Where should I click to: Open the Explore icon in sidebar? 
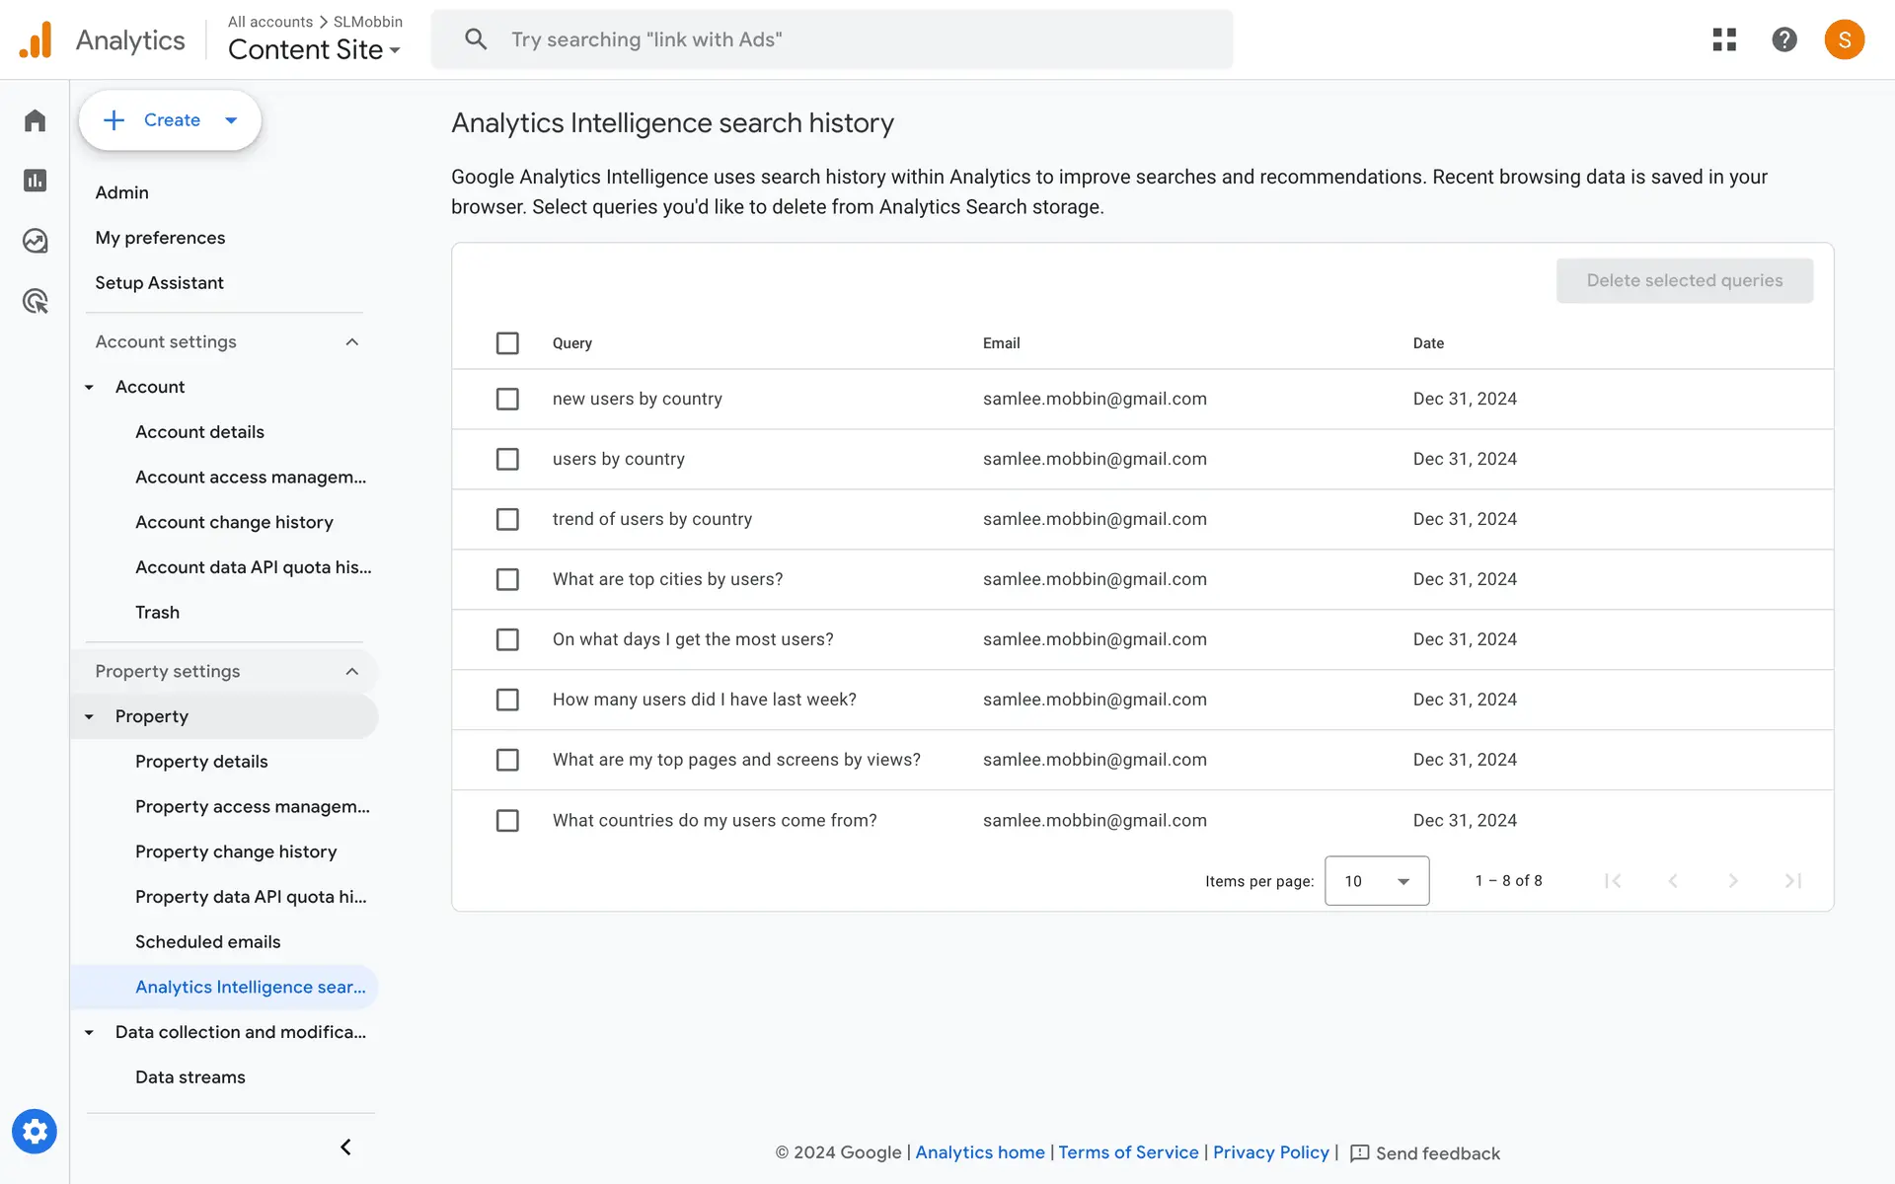(35, 241)
